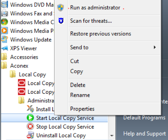This screenshot has width=168, height=140.
Task: Click the Uninstall Local Copy icon
Action: (x=30, y=135)
